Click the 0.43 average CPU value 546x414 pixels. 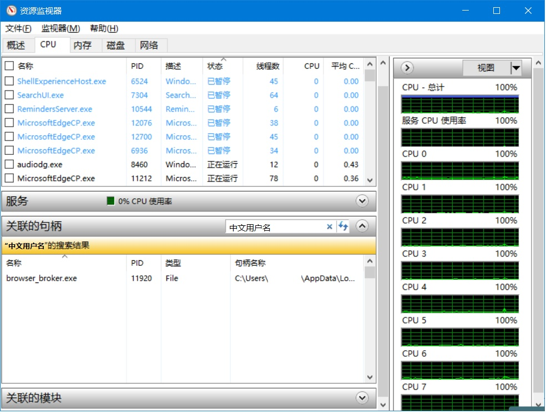coord(351,164)
